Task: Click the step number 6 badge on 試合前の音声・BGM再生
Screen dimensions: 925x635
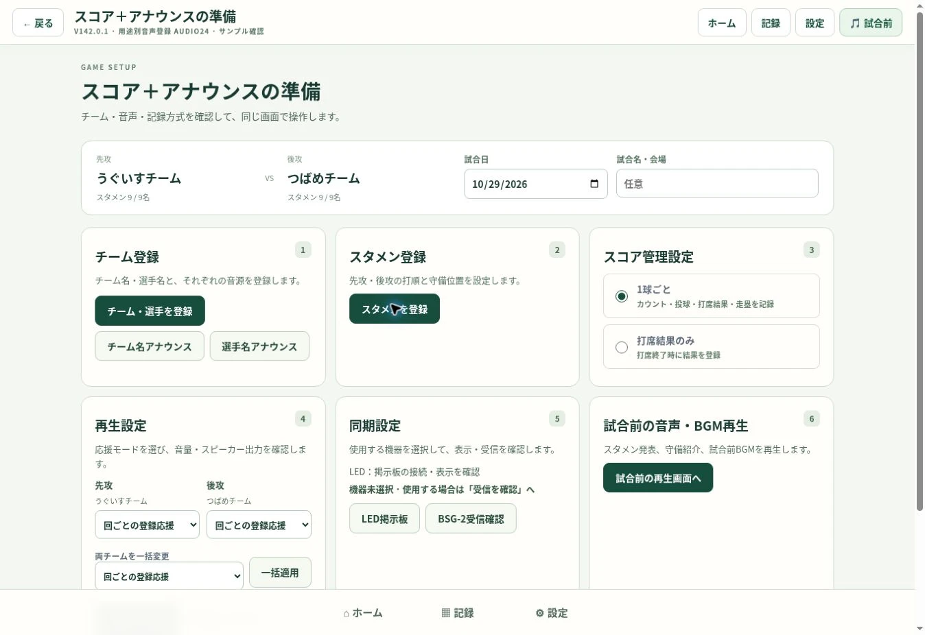Action: [x=811, y=418]
